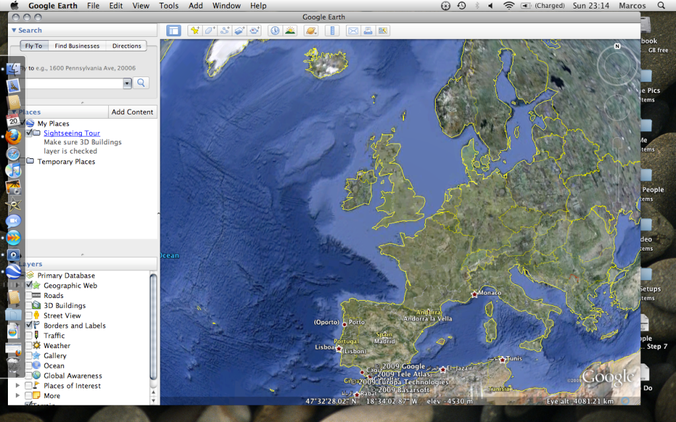Open the Tools menu
Viewport: 676px width, 422px height.
168,5
